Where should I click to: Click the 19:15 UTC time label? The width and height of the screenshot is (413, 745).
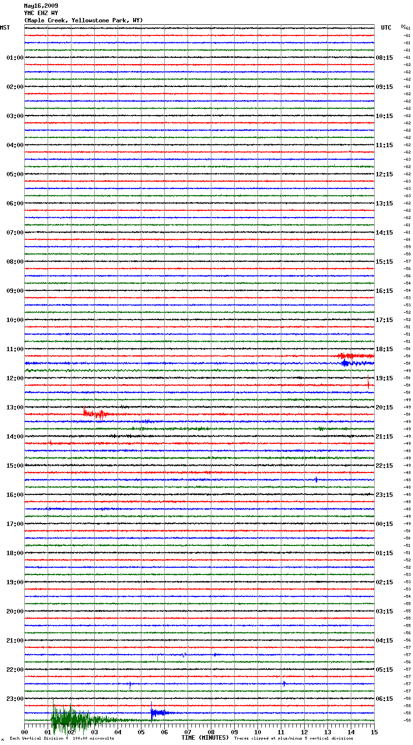384,378
